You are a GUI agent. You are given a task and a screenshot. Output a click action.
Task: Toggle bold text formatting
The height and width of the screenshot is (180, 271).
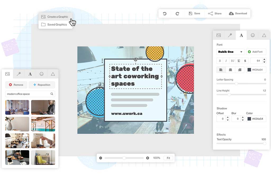pyautogui.click(x=220, y=61)
